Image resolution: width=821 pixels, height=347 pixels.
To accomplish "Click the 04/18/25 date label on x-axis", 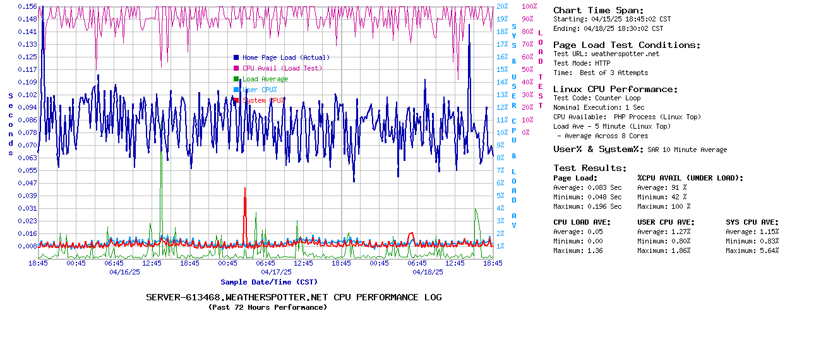I will coord(428,272).
